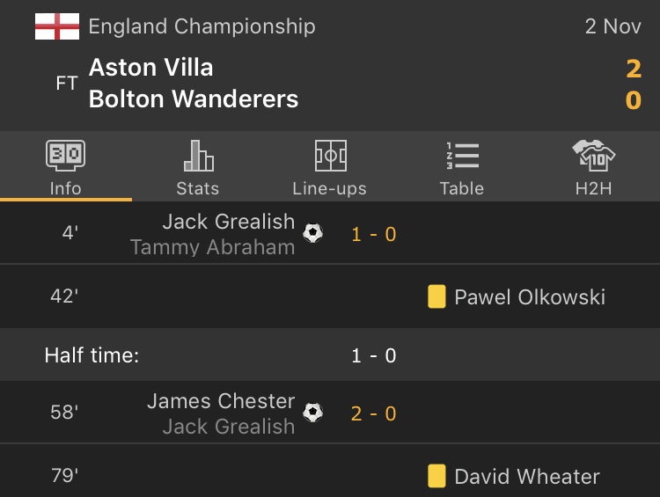The height and width of the screenshot is (497, 660).
Task: Switch to the H2H tab
Action: tap(594, 187)
